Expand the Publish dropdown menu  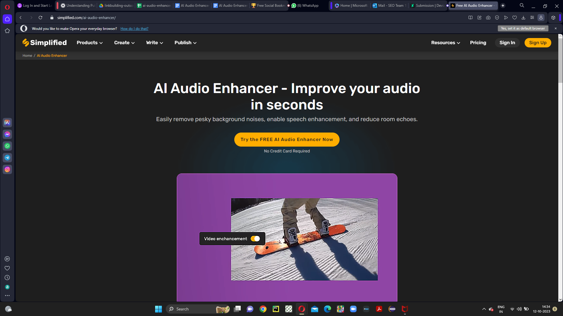185,43
